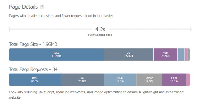
Task: Click the "Pages with smaller total sizes" description
Action: click(61, 16)
